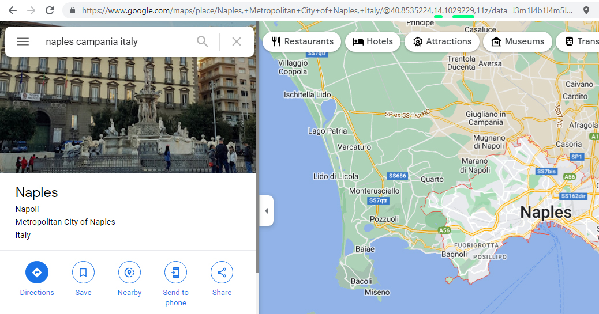Viewport: 599px width, 314px height.
Task: Click the Transit filter chip
Action: click(x=578, y=41)
